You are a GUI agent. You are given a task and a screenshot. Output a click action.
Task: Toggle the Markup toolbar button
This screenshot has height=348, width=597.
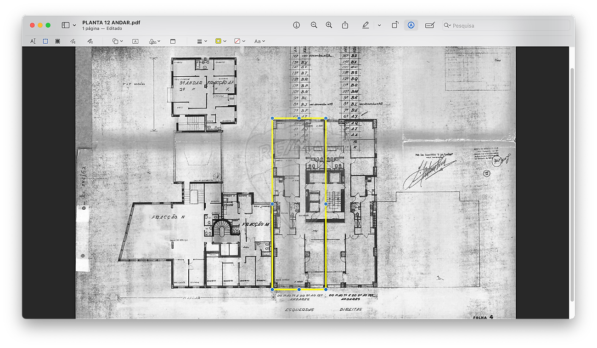tap(411, 25)
